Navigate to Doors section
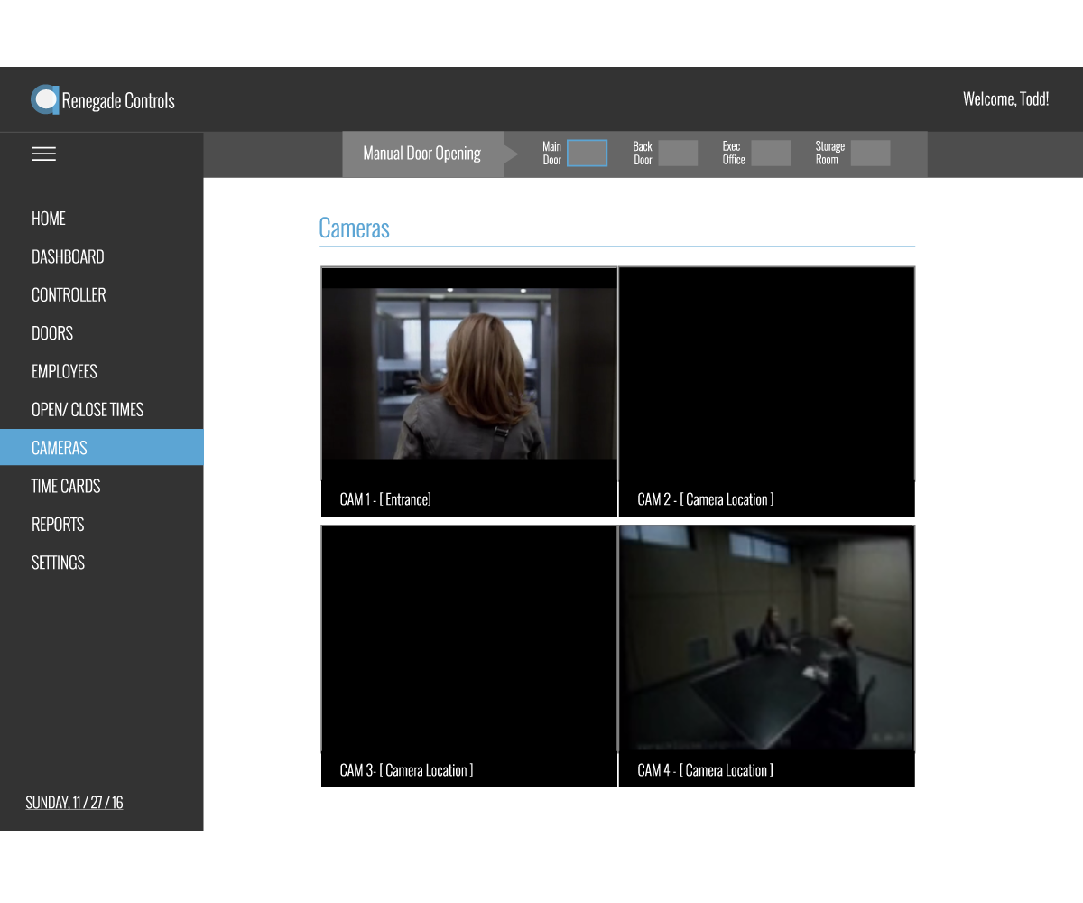1083x903 pixels. pos(52,333)
